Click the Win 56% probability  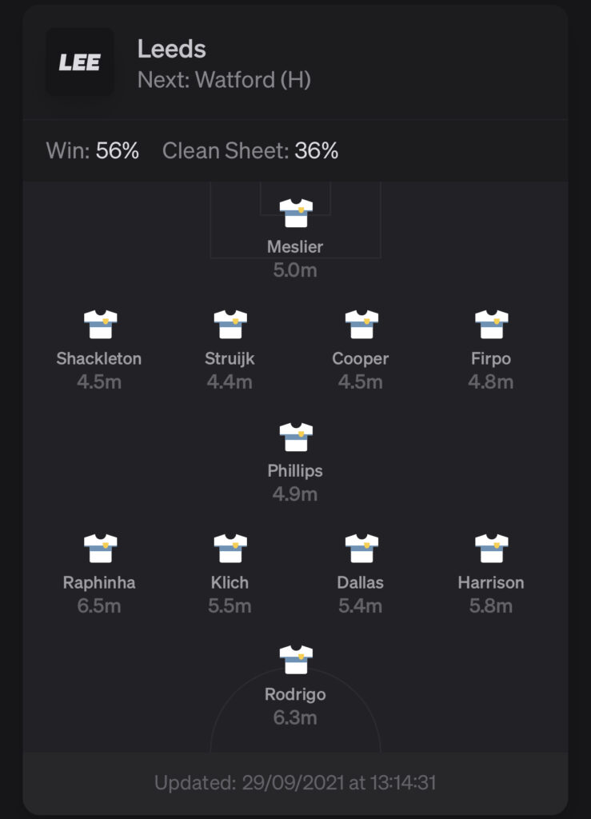coord(93,150)
